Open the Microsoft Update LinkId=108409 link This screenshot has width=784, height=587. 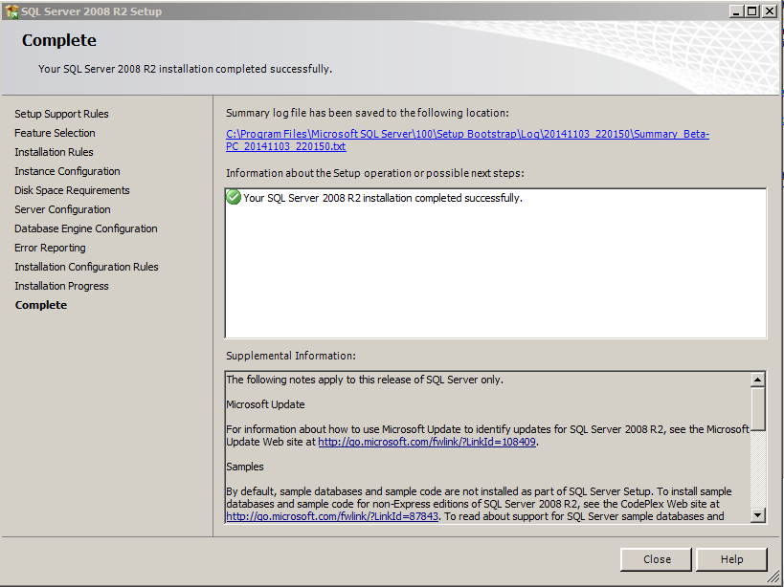click(427, 442)
